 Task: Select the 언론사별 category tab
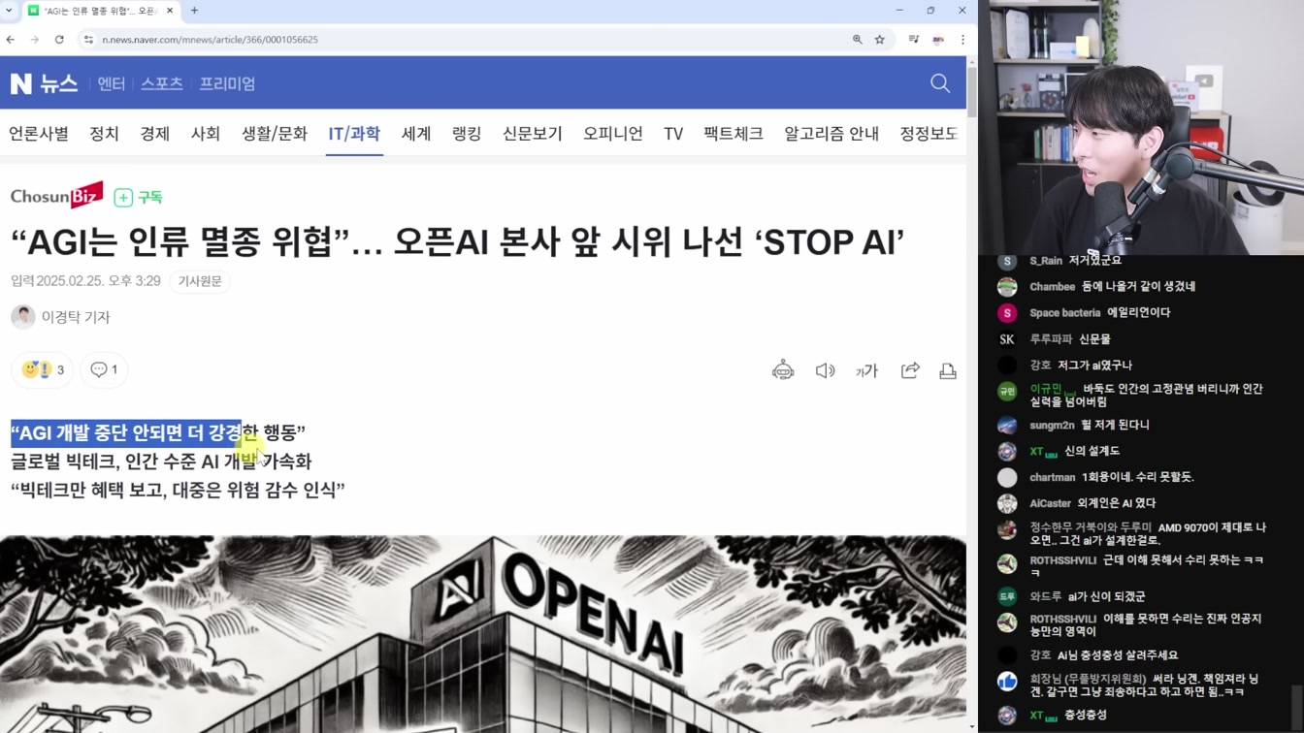(39, 134)
